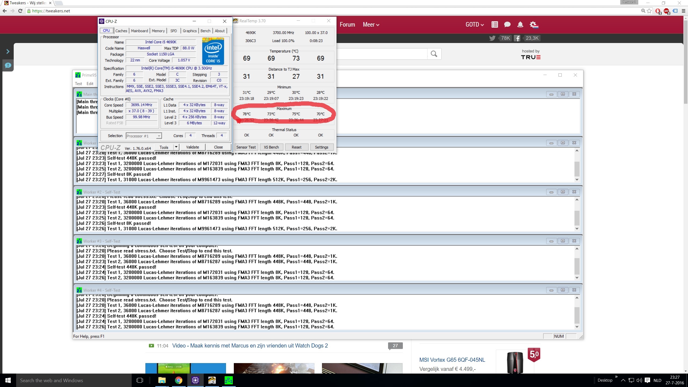
Task: Expand the Meer dropdown menu
Action: tap(371, 24)
